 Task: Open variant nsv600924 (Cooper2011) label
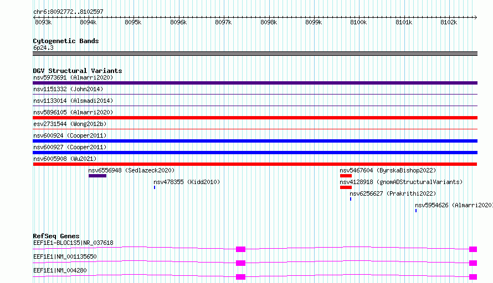(70, 135)
